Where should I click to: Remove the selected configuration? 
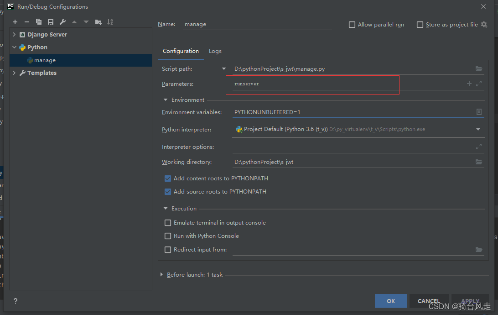coord(26,21)
